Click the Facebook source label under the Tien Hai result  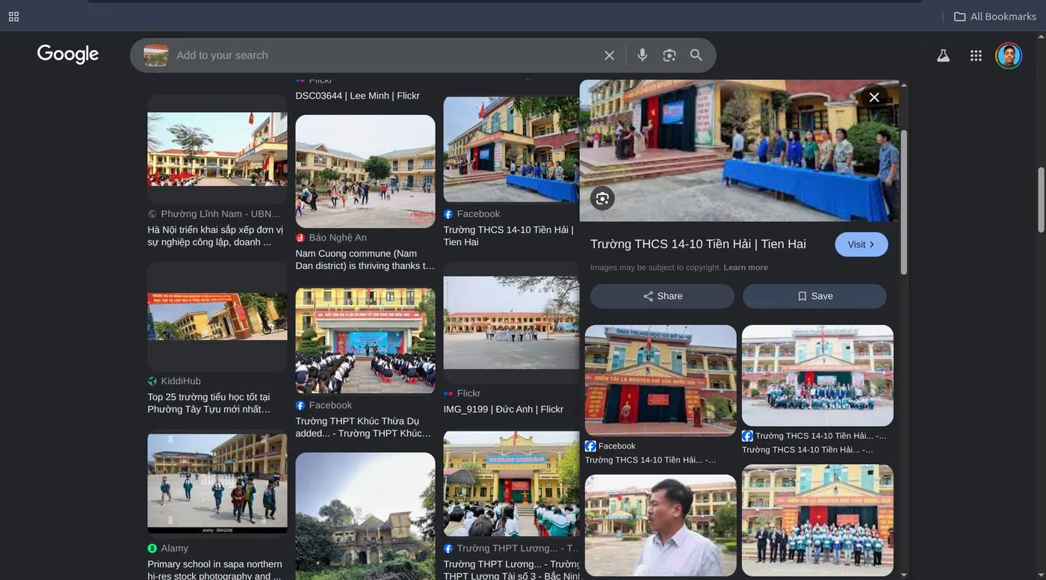[478, 214]
